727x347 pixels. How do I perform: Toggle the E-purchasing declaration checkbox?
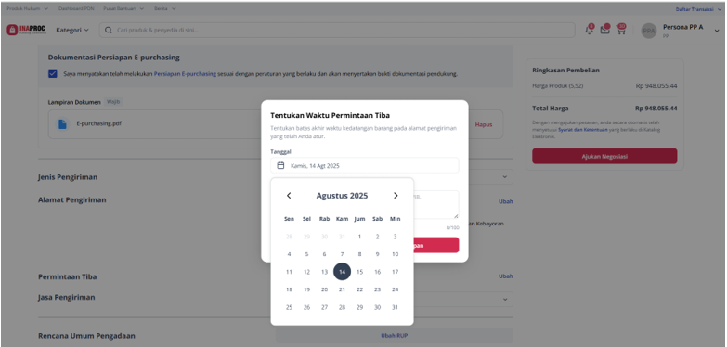(x=52, y=73)
